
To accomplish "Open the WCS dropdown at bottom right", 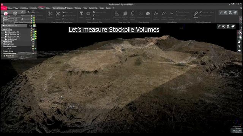I will coord(236,131).
